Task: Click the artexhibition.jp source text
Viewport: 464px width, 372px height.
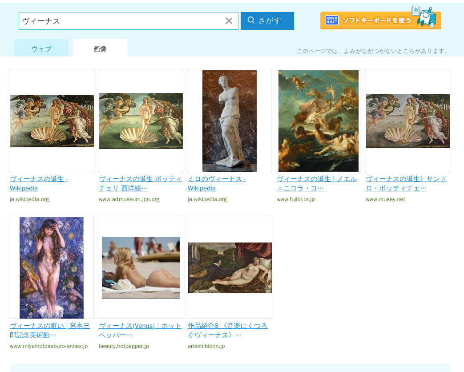Action: point(206,346)
